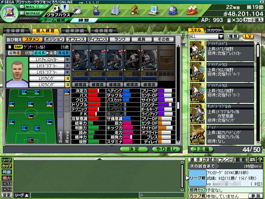Open the office building icon in toolbar
This screenshot has height=199, width=265.
coord(115,10)
